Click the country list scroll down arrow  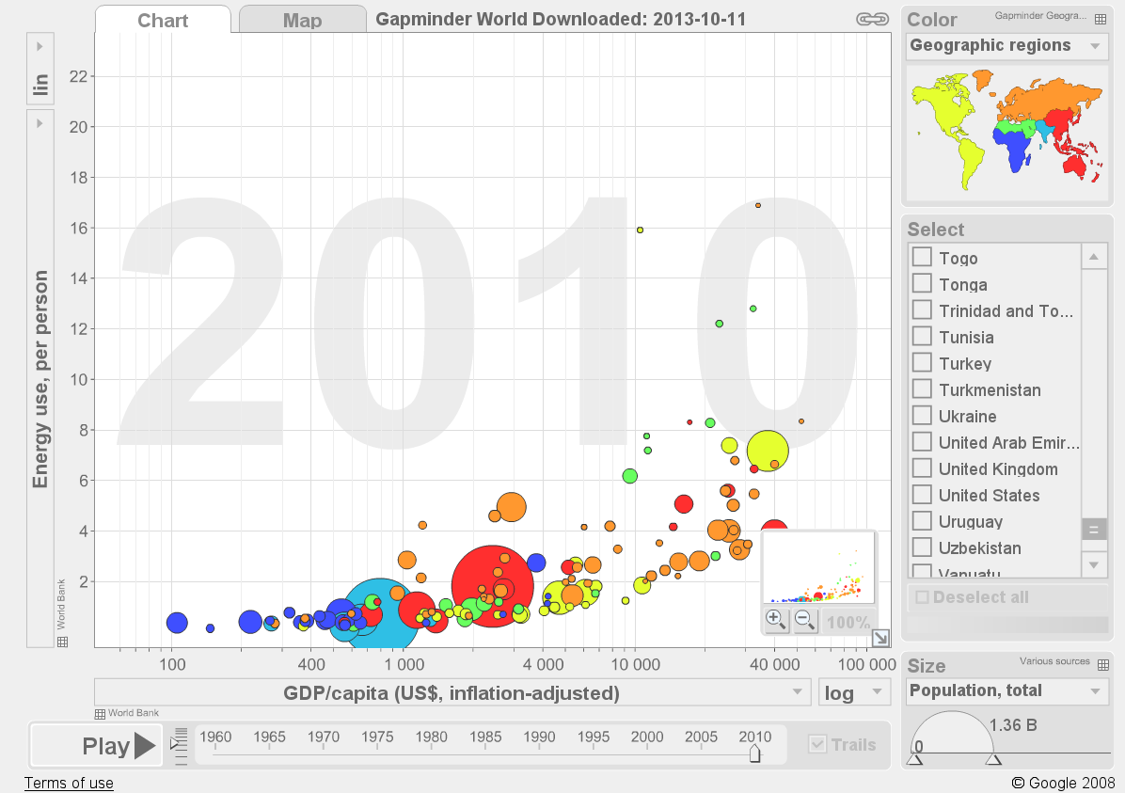pos(1094,564)
